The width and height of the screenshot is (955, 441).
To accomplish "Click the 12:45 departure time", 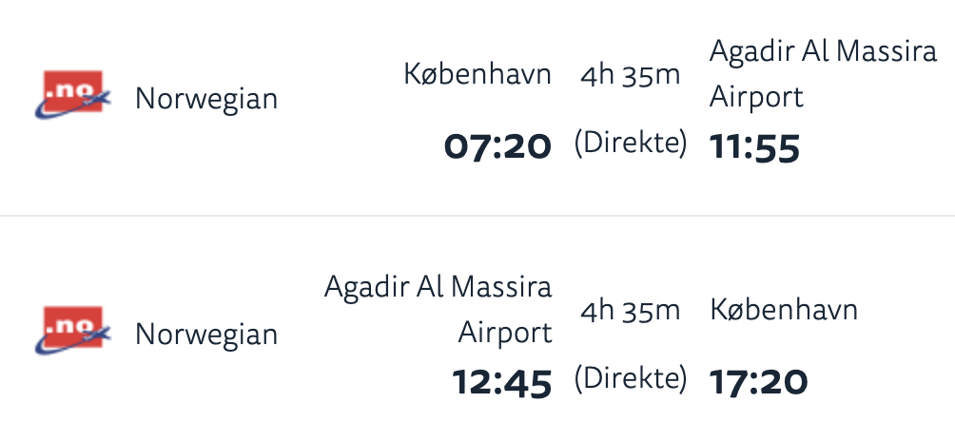I will coord(501,382).
